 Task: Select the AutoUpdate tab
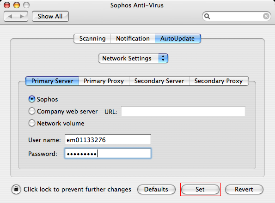177,38
